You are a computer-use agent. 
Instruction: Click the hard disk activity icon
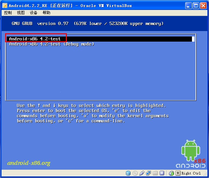(x=128, y=173)
